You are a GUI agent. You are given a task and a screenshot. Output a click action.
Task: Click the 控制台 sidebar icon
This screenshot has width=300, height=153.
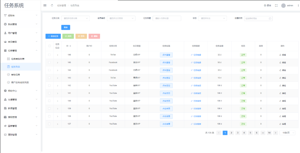[5, 15]
